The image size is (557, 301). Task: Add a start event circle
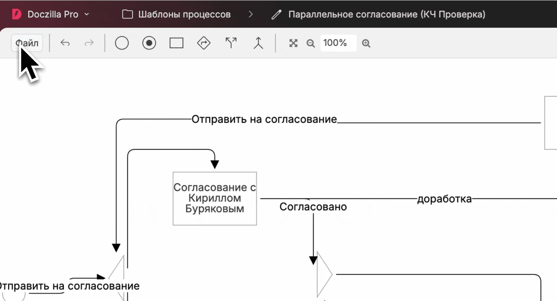122,43
